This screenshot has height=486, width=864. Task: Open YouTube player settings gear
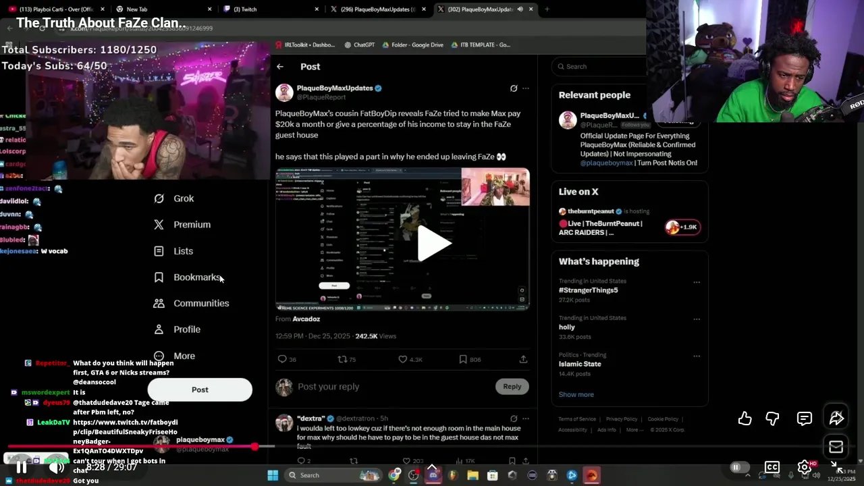(x=804, y=467)
